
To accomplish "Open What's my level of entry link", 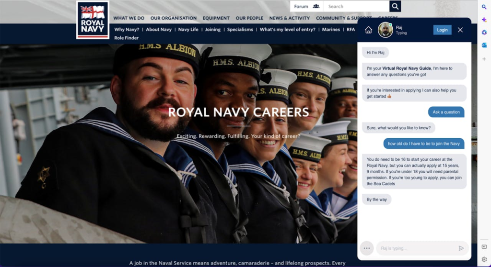I will [x=288, y=29].
